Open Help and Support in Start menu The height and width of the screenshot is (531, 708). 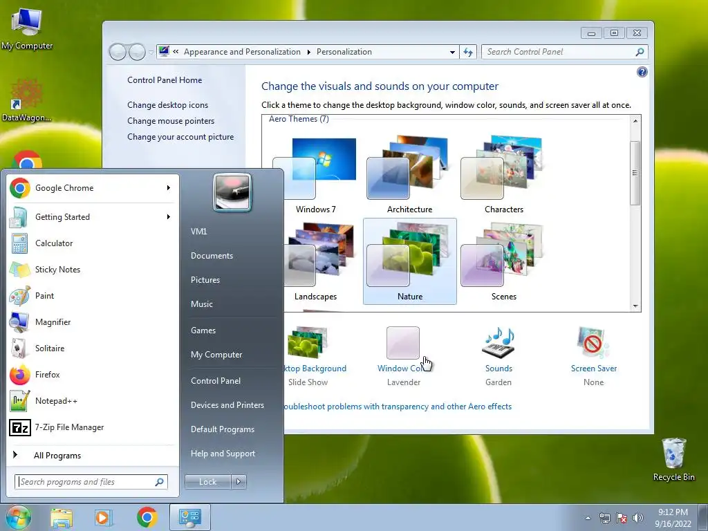223,454
